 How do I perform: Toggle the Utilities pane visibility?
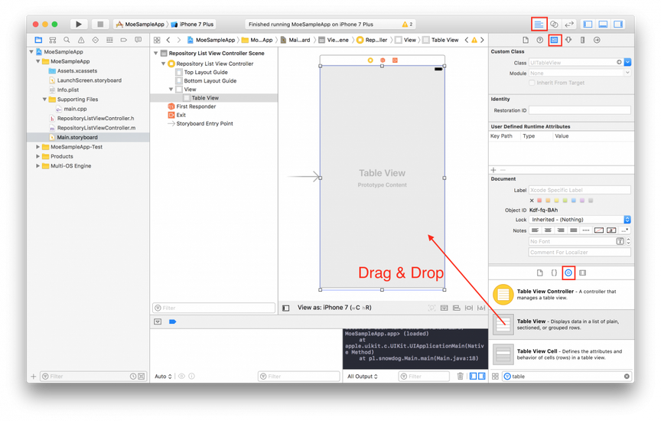(x=618, y=24)
